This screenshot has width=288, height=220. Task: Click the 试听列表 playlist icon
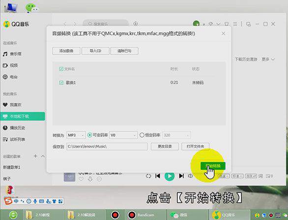(5, 140)
